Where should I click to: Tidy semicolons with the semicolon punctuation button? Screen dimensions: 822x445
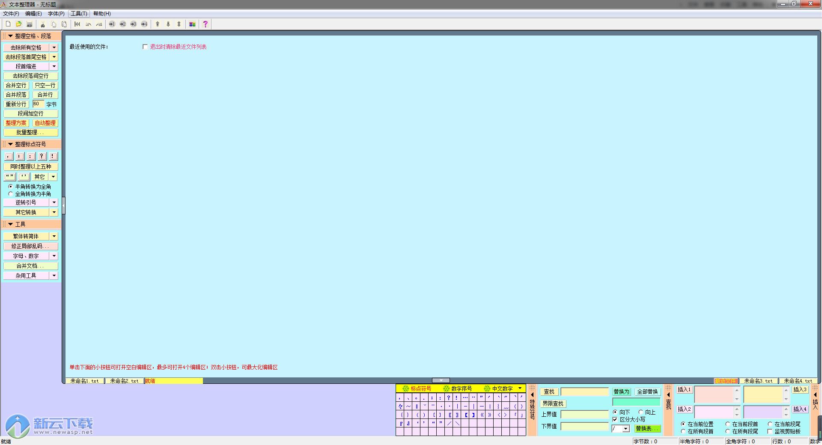pos(20,156)
